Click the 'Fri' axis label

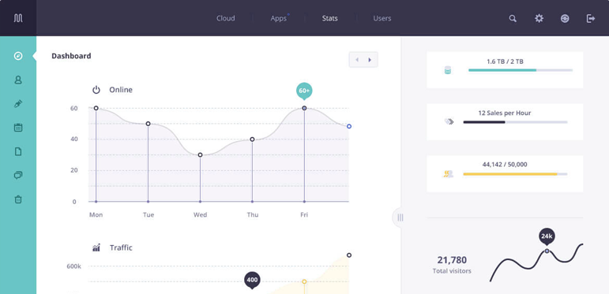(304, 214)
